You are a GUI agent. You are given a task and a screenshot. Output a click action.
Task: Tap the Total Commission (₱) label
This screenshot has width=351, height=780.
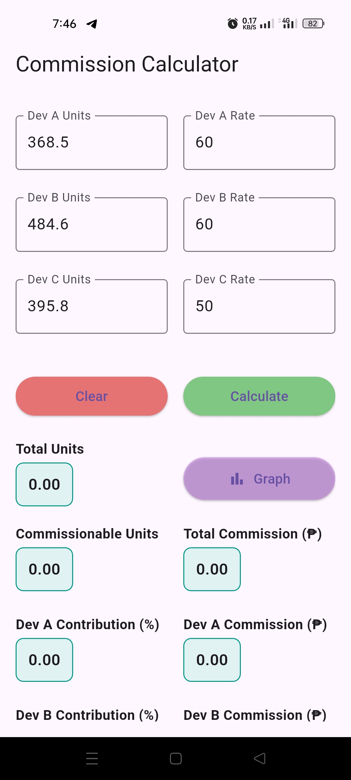(253, 534)
